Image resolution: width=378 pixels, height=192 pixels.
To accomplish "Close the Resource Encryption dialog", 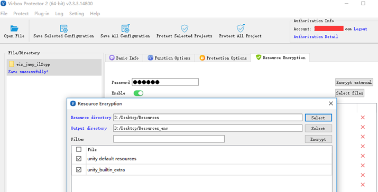I will click(331, 103).
